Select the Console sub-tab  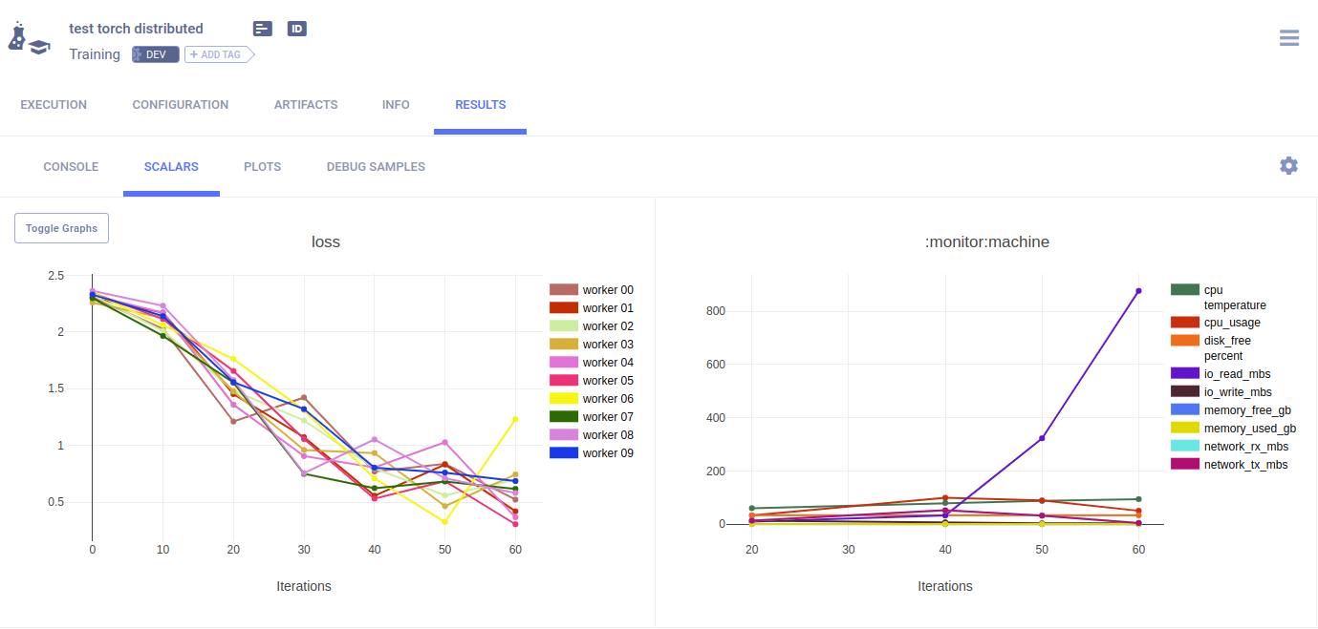71,167
